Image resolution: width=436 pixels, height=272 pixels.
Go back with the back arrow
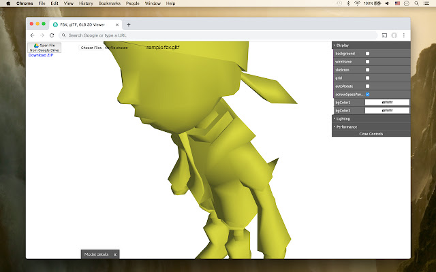tap(33, 35)
